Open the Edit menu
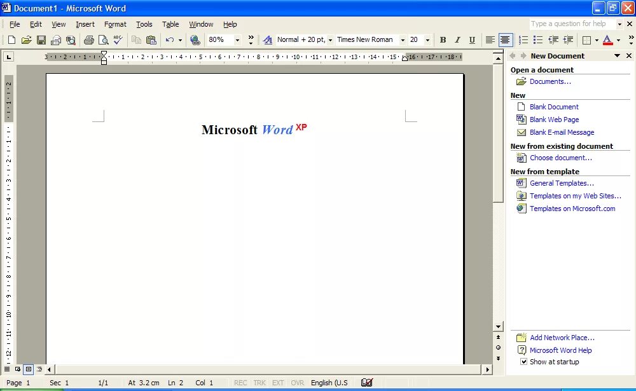 pos(36,24)
